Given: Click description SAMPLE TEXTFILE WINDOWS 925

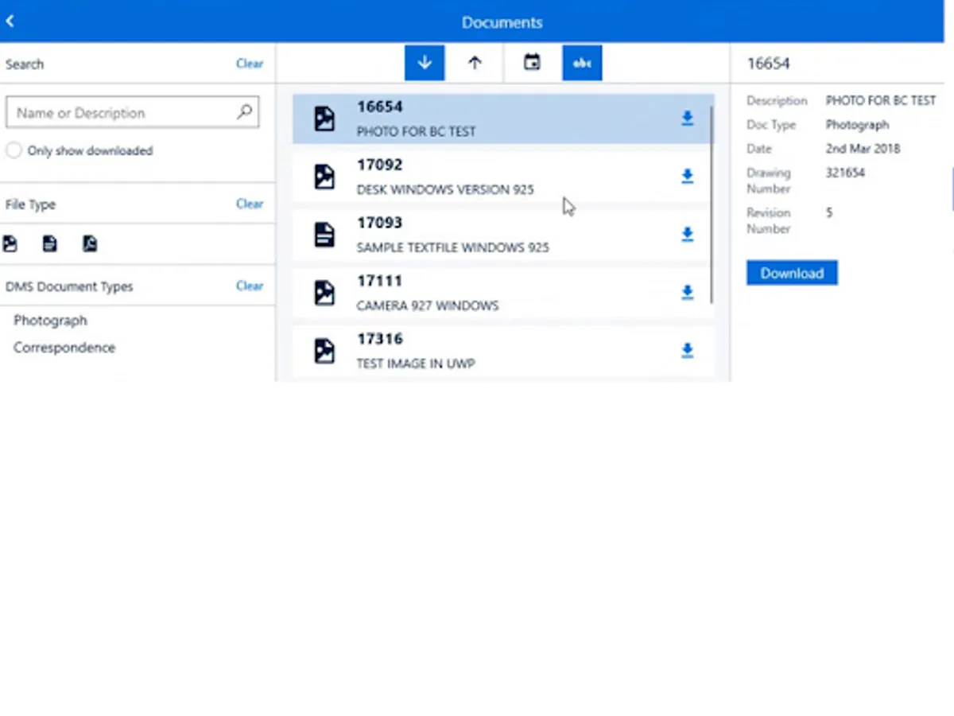Looking at the screenshot, I should pyautogui.click(x=452, y=247).
